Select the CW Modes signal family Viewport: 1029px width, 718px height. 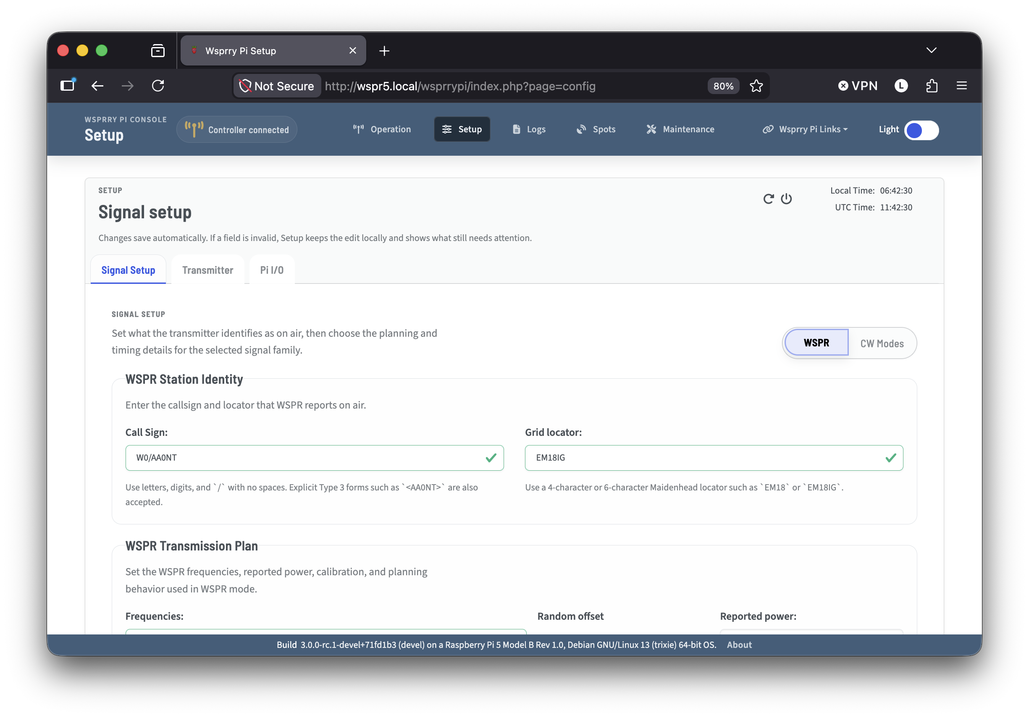tap(882, 343)
